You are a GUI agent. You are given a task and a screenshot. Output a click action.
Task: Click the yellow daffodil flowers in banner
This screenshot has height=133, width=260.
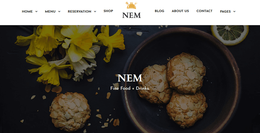70,53
